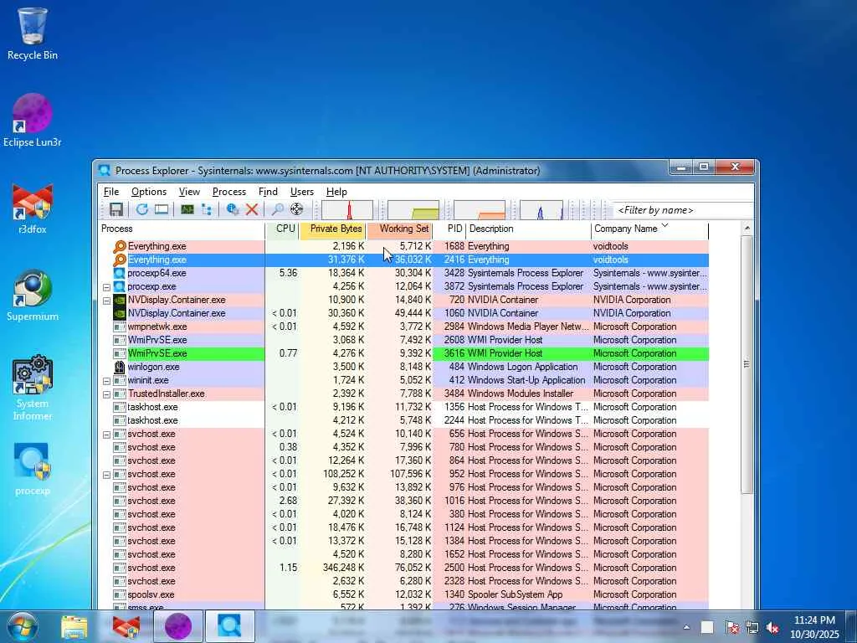The image size is (857, 643).
Task: Collapse the NVDisplay.Container.exe PID 720 node
Action: 106,301
